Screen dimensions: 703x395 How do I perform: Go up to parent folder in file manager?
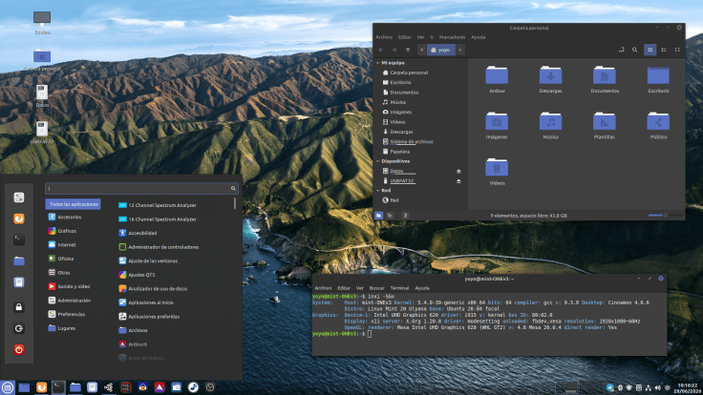pyautogui.click(x=408, y=49)
